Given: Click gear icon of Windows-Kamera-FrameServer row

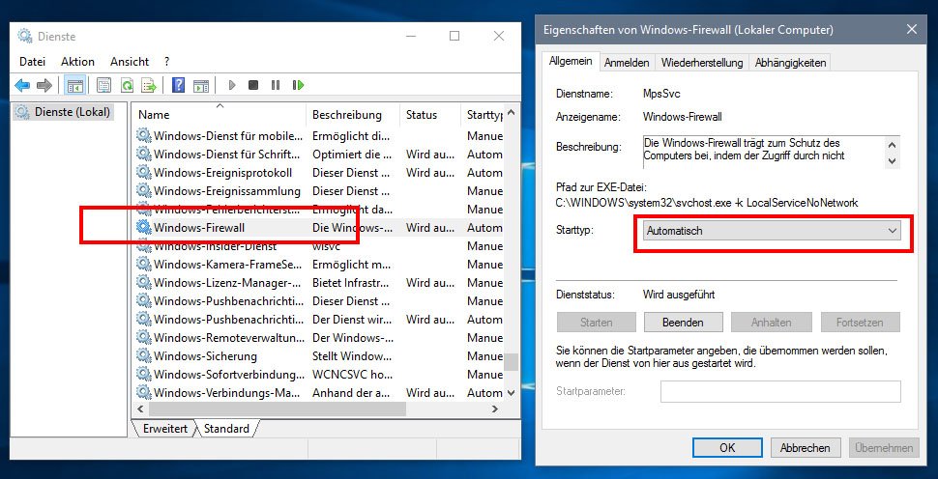Looking at the screenshot, I should 143,264.
